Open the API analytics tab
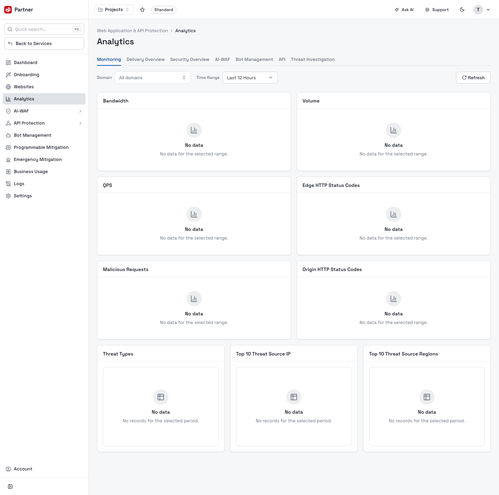This screenshot has height=495, width=499. pyautogui.click(x=282, y=60)
